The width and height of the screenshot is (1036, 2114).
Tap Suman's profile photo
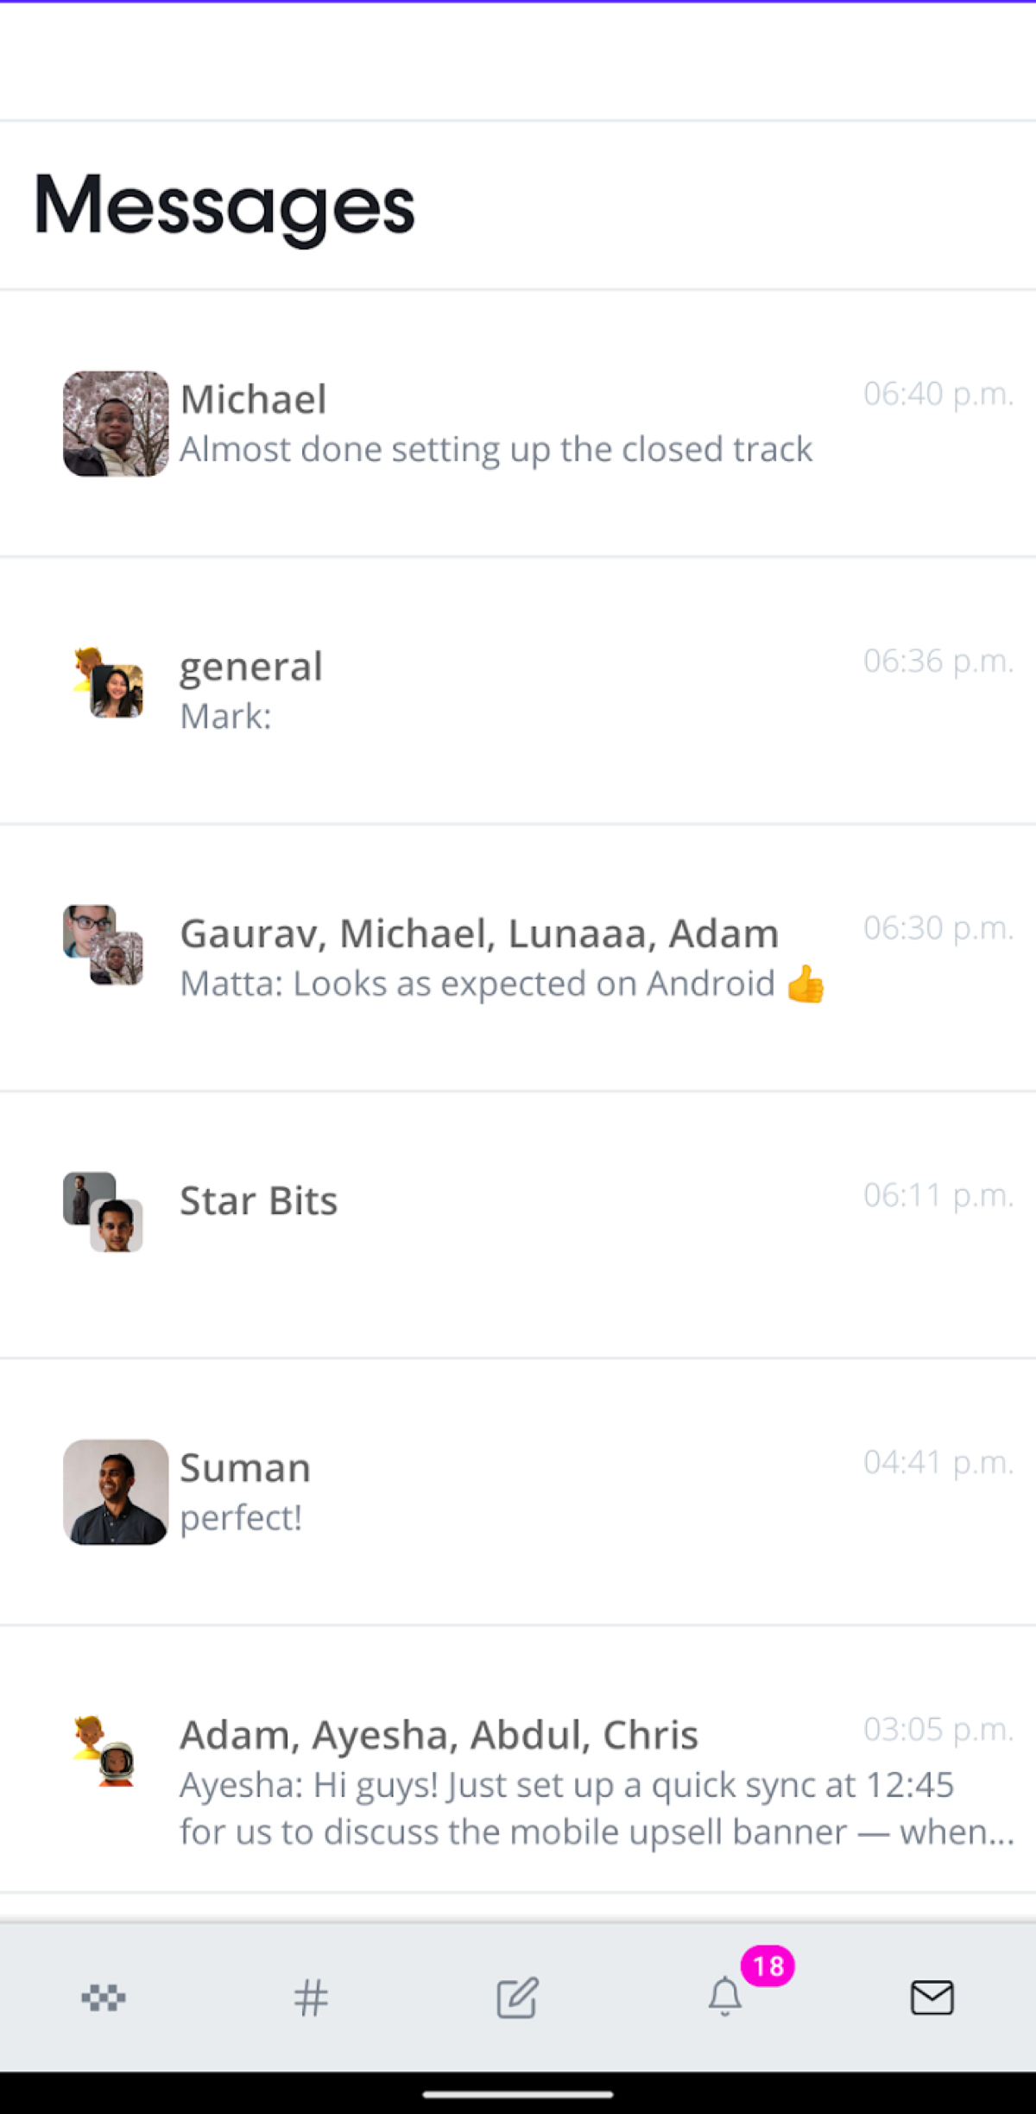point(116,1491)
